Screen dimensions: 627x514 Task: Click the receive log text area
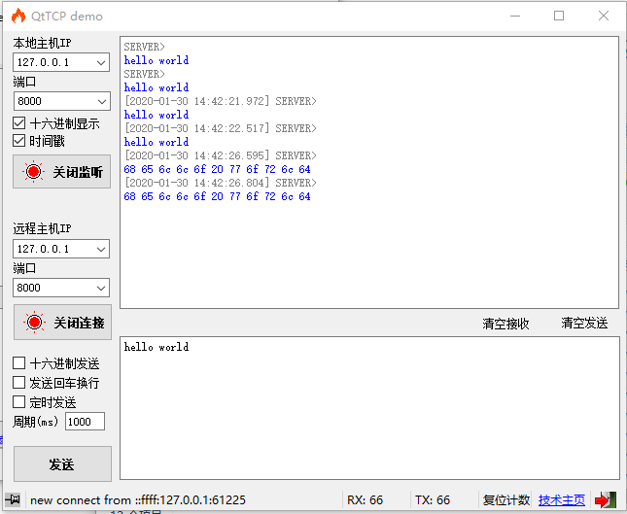pyautogui.click(x=369, y=172)
